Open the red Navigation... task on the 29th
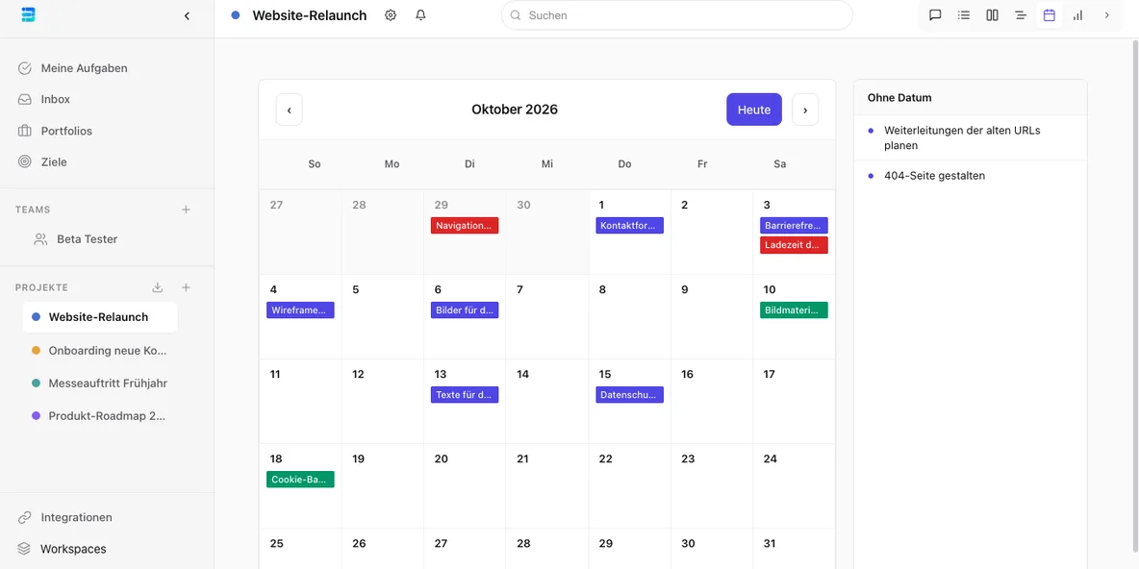 (x=465, y=226)
